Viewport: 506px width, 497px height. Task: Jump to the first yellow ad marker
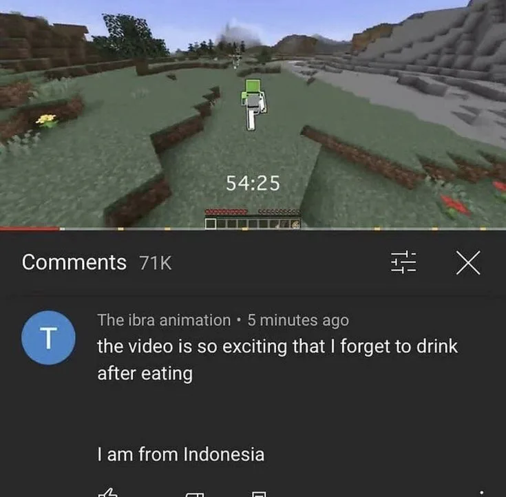120,229
